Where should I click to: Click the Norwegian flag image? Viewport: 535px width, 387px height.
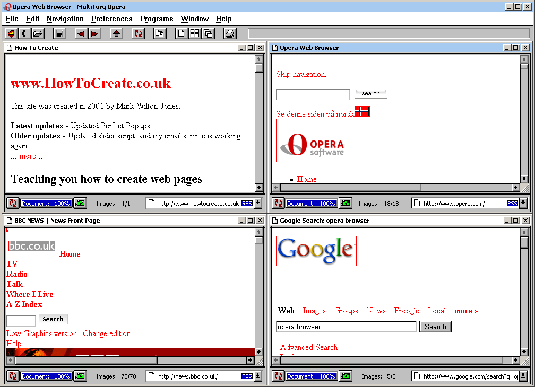point(361,111)
